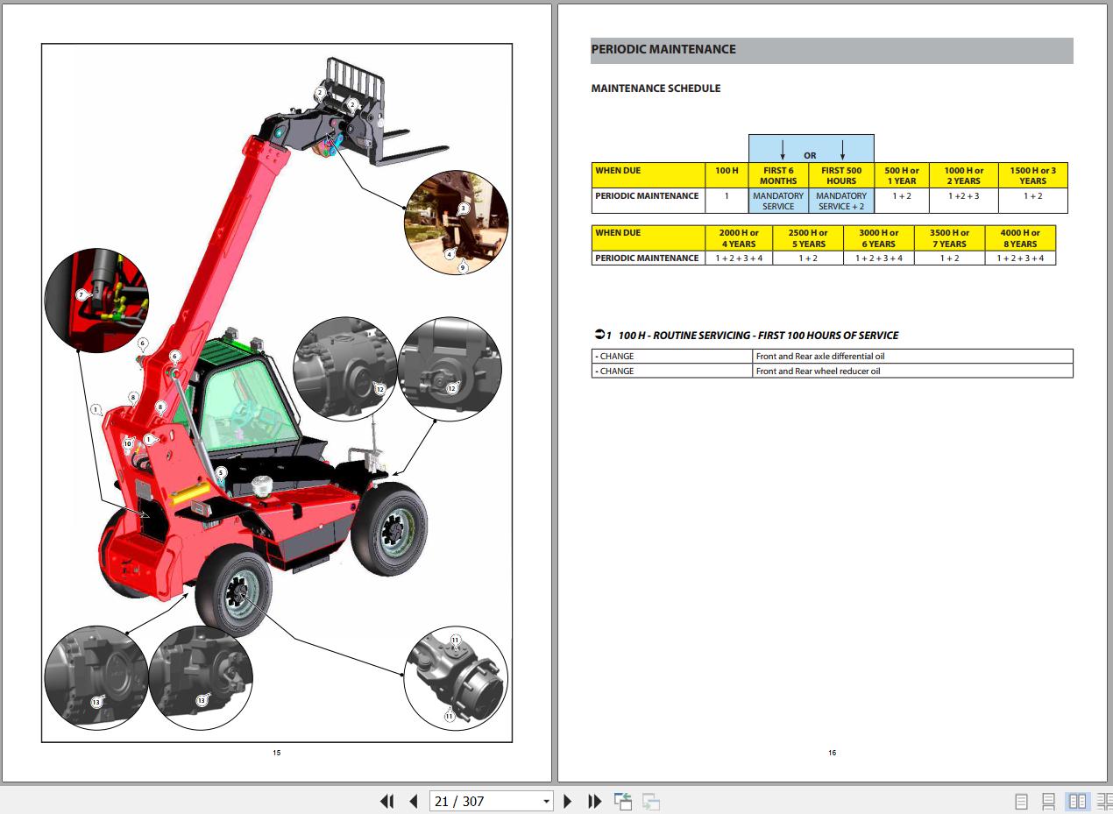
Task: Click the 100 H routine servicing heading
Action: pos(757,335)
